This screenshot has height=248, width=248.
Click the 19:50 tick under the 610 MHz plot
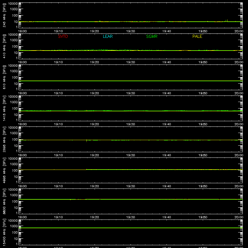tap(203, 93)
